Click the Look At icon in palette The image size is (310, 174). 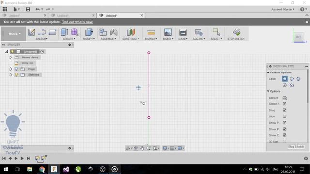tap(284, 98)
